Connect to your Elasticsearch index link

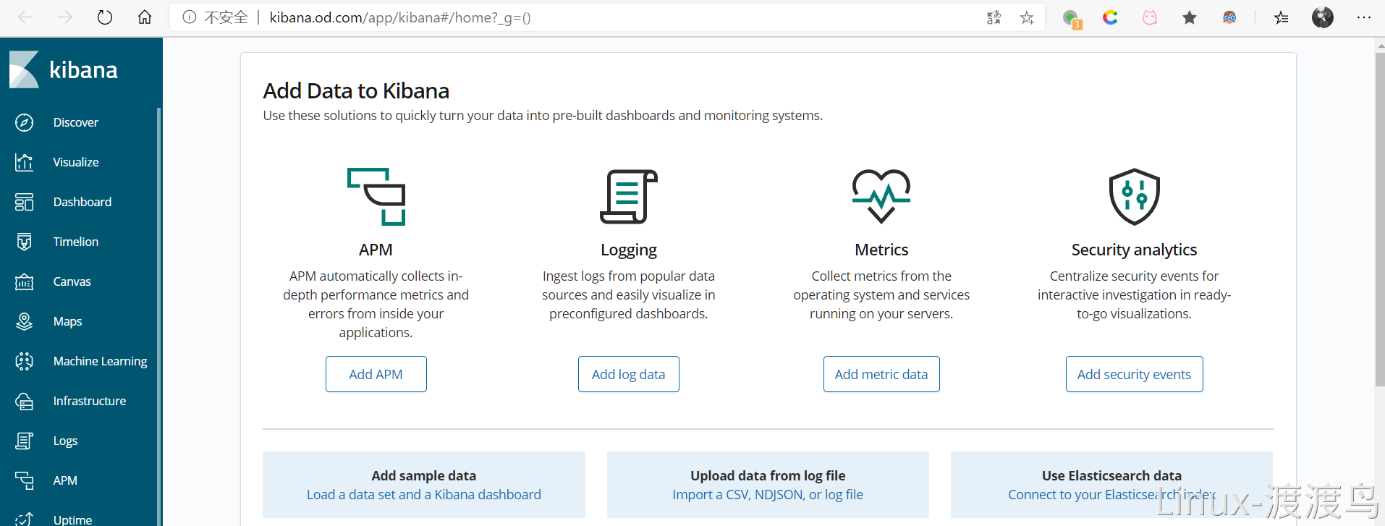point(1111,494)
